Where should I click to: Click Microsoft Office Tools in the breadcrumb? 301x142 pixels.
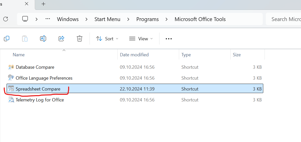click(x=200, y=19)
